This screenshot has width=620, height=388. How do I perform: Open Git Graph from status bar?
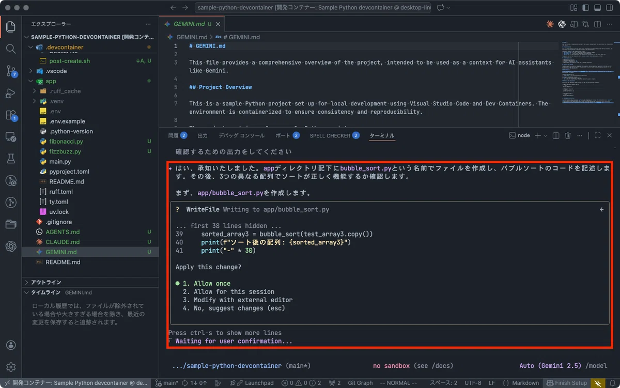pos(360,383)
